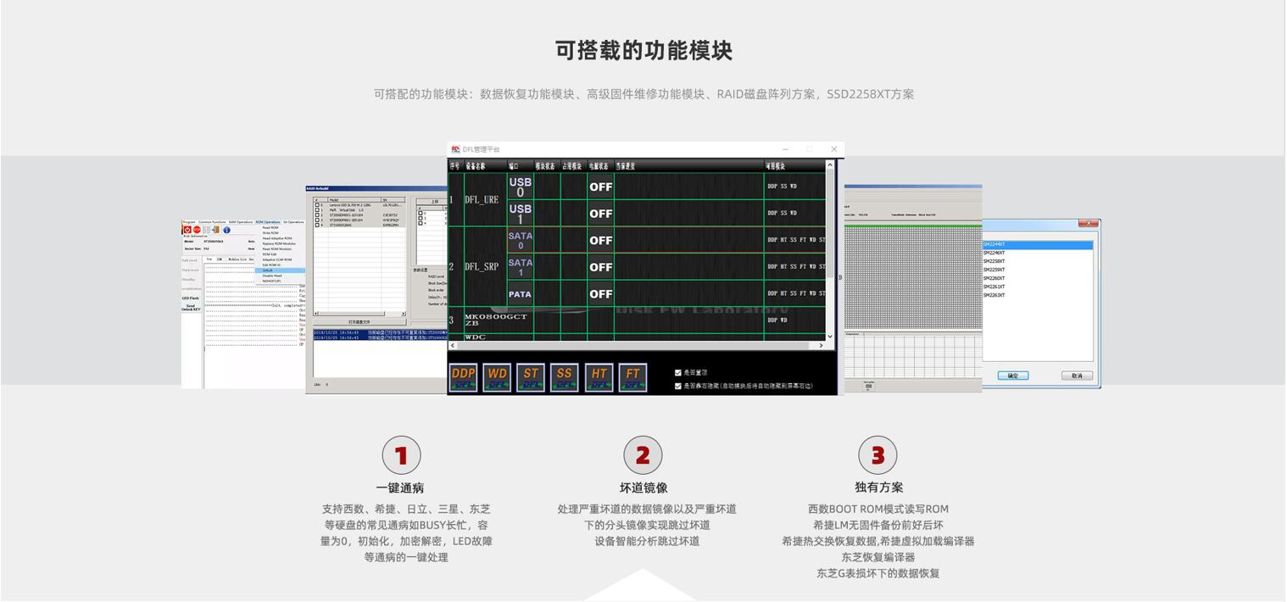Screen dimensions: 1287x602
Task: Open the FT module icon
Action: tap(633, 378)
